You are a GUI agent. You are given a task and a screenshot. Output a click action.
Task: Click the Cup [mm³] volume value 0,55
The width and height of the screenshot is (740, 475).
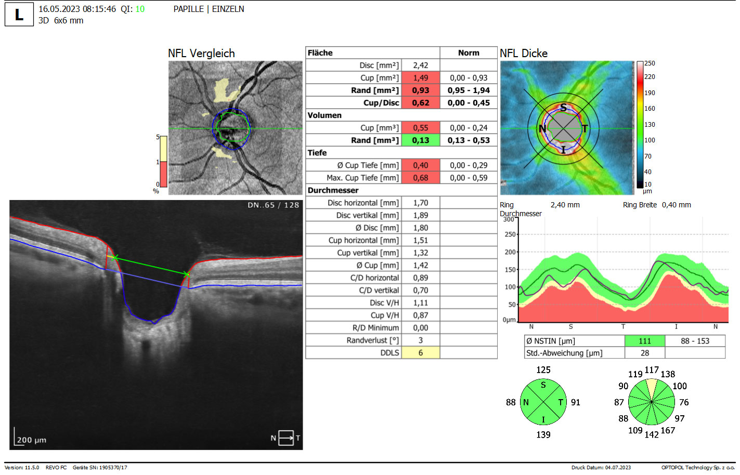(421, 128)
